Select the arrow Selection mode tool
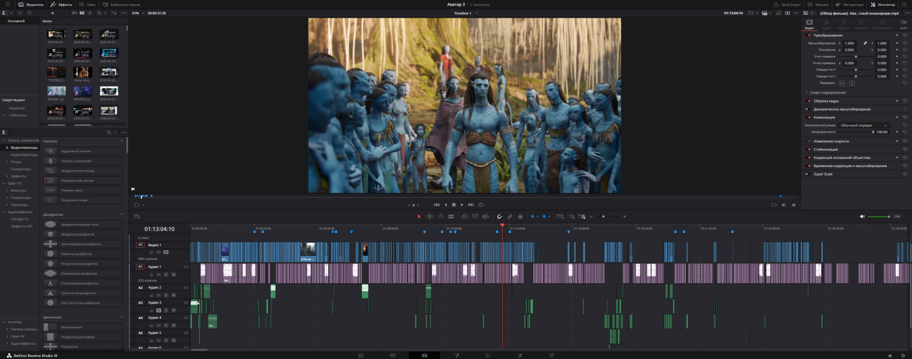This screenshot has width=912, height=359. point(419,217)
